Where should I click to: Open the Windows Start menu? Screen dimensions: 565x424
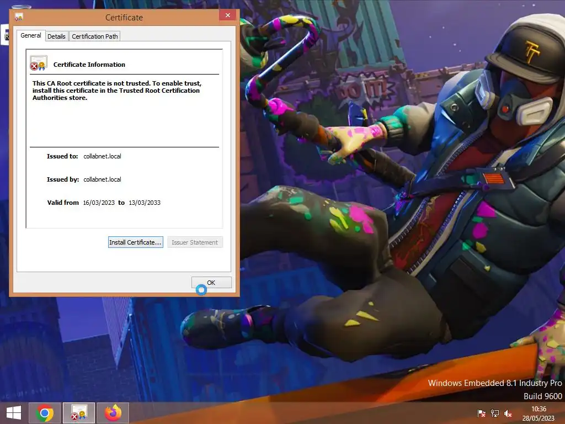coord(14,413)
